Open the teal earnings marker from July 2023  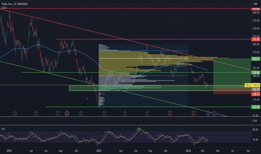pos(147,114)
